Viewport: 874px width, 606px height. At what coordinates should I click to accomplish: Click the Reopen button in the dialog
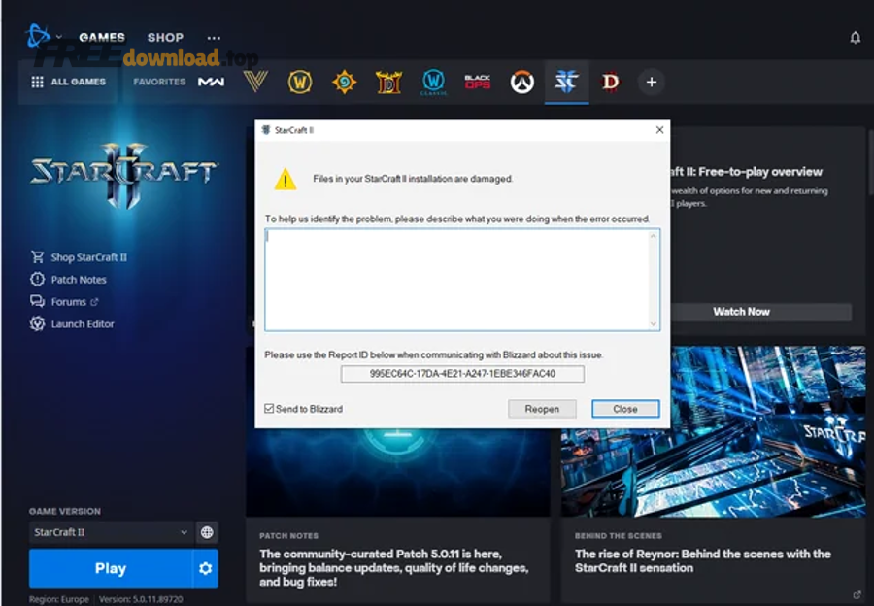pyautogui.click(x=542, y=409)
